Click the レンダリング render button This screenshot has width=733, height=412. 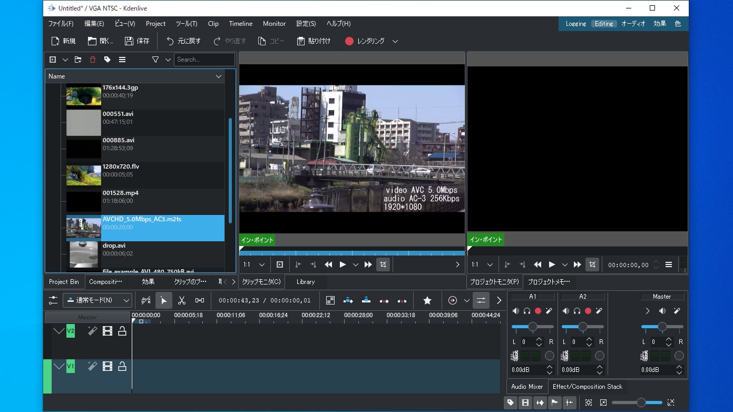click(365, 41)
